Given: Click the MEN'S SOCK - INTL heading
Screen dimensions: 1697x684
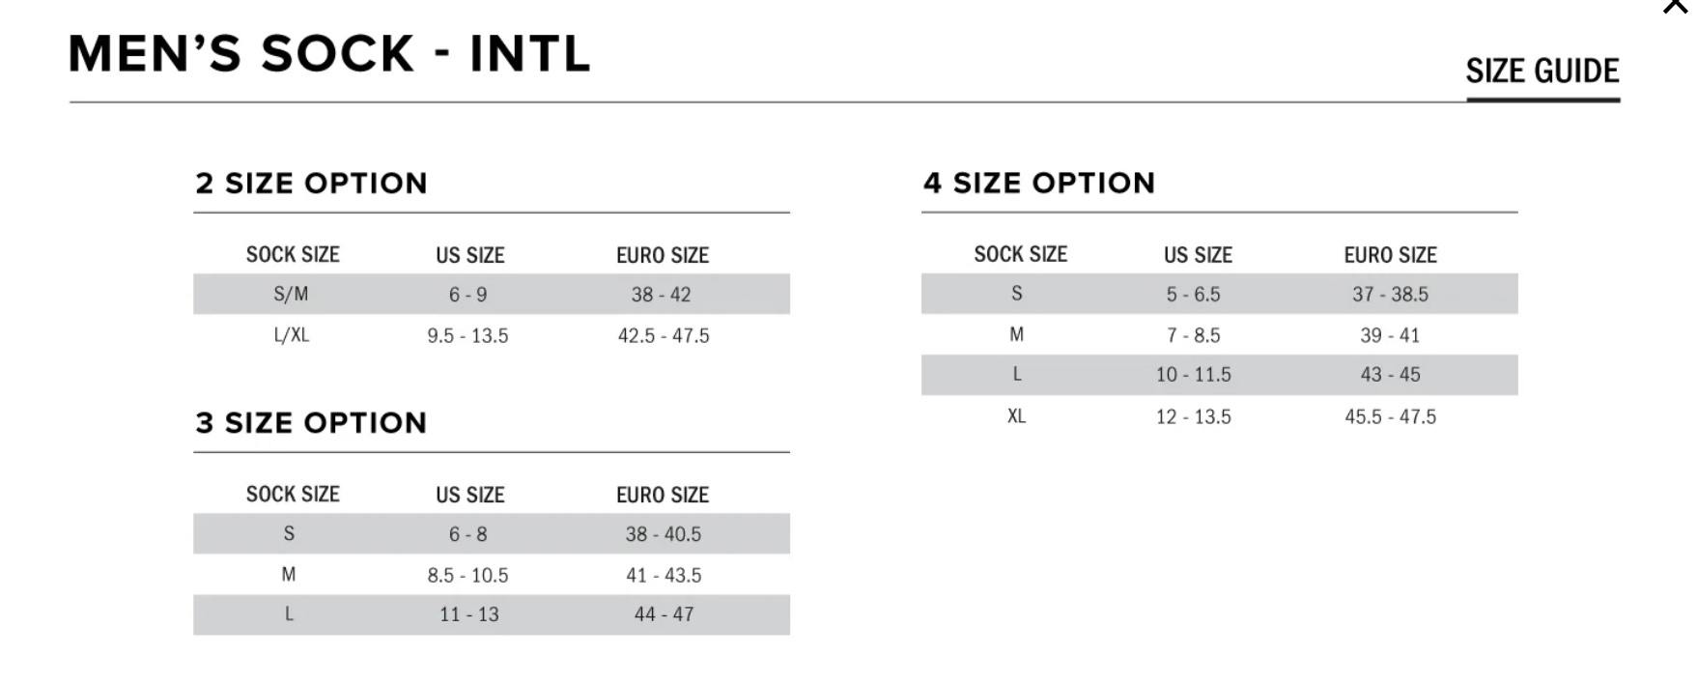Looking at the screenshot, I should pos(329,53).
